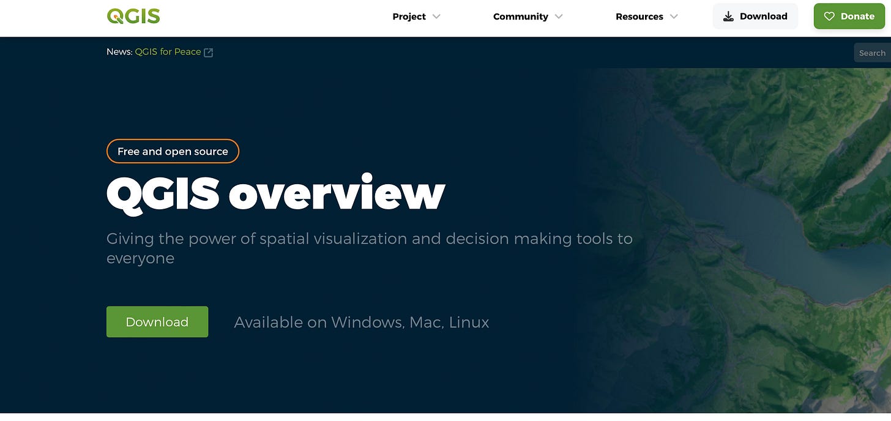Focus the Search field
The width and height of the screenshot is (891, 421).
[873, 53]
